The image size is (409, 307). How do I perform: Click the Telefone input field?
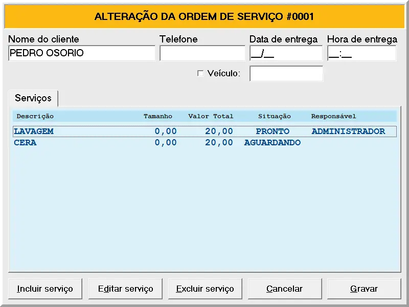click(x=202, y=53)
